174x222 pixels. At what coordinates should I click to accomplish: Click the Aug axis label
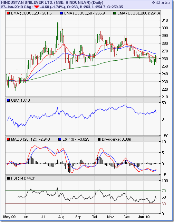pos(61,217)
